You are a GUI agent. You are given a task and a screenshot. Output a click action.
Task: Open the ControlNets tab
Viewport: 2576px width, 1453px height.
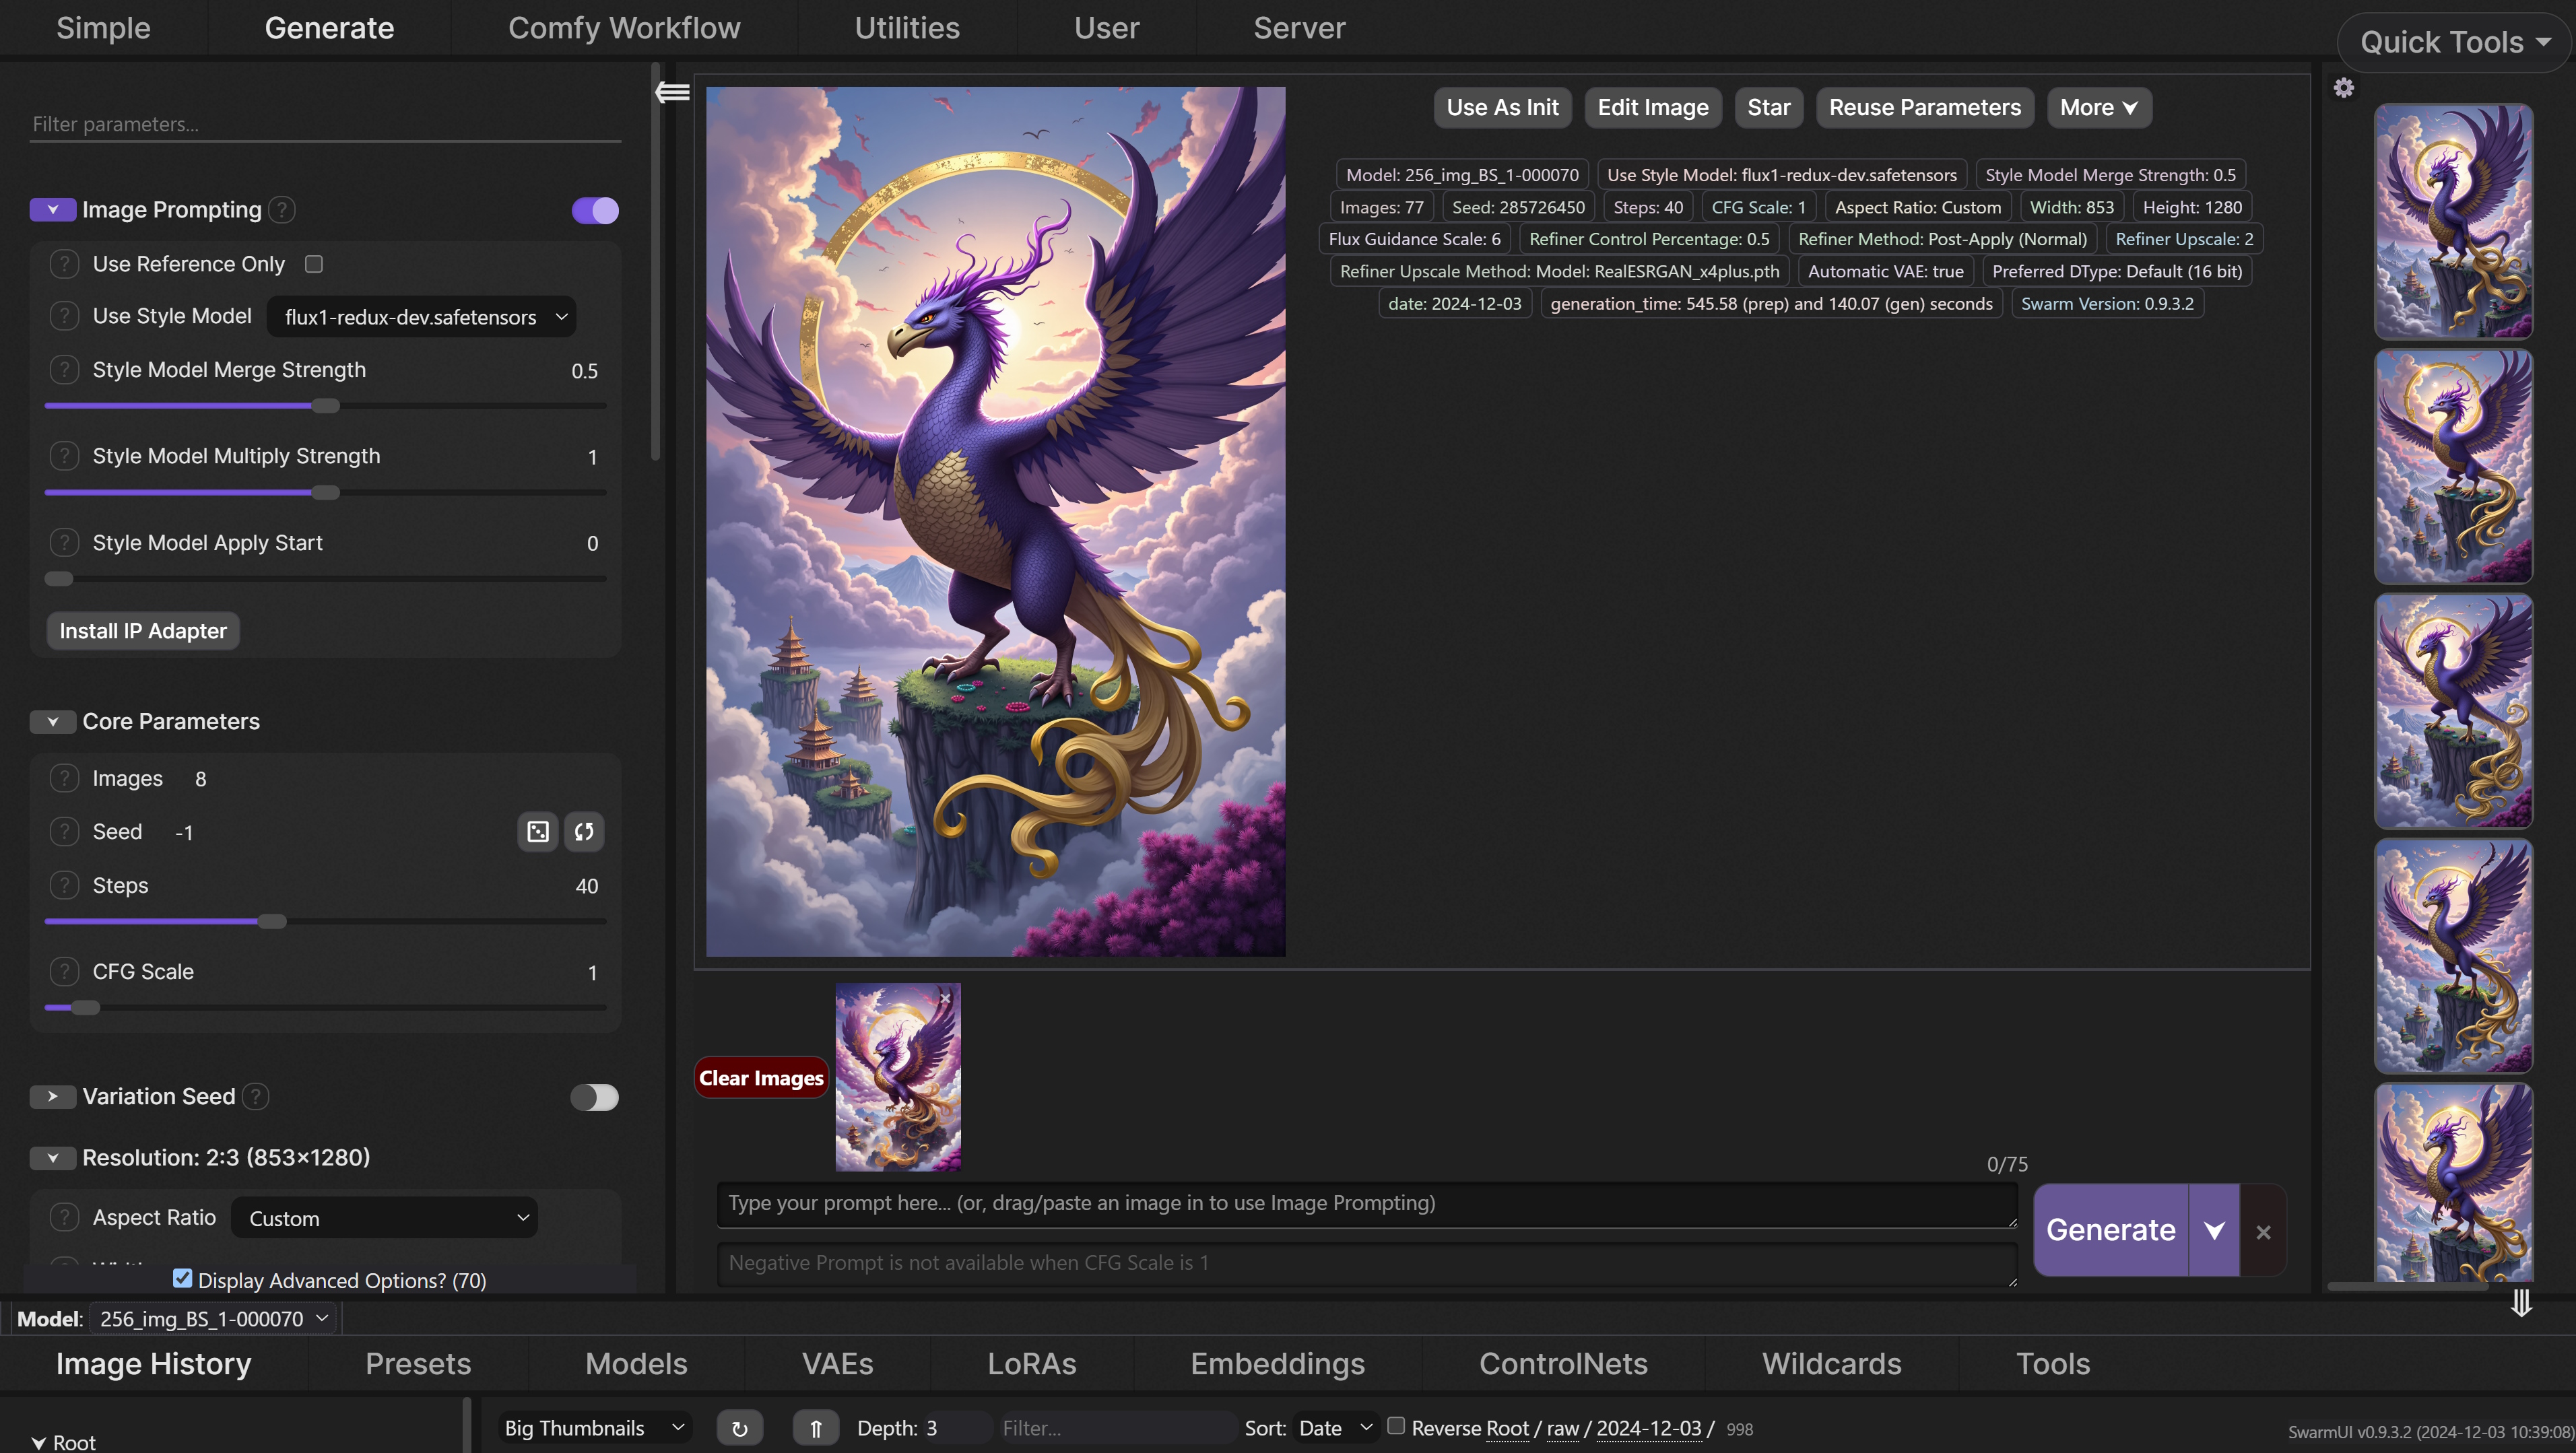click(x=1563, y=1364)
